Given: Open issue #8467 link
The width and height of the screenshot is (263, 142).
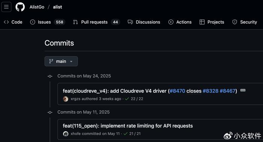Looking at the screenshot, I should (227, 91).
